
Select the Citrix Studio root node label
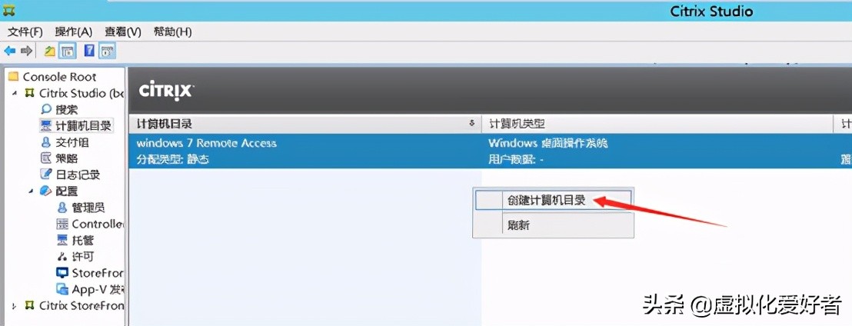point(82,94)
